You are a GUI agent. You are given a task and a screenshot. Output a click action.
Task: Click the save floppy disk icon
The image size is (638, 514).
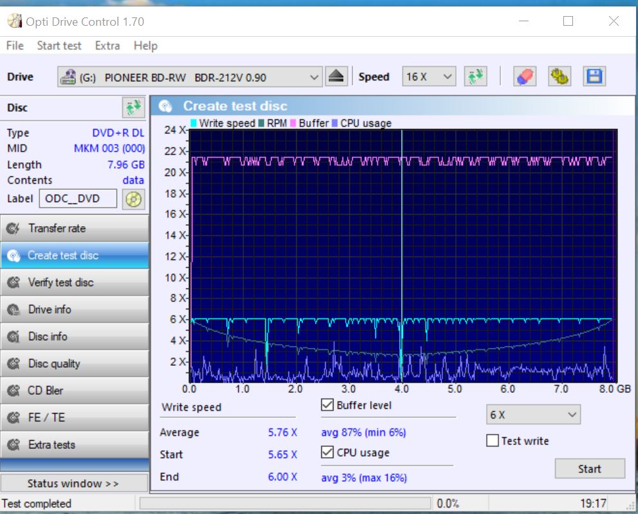pyautogui.click(x=594, y=77)
